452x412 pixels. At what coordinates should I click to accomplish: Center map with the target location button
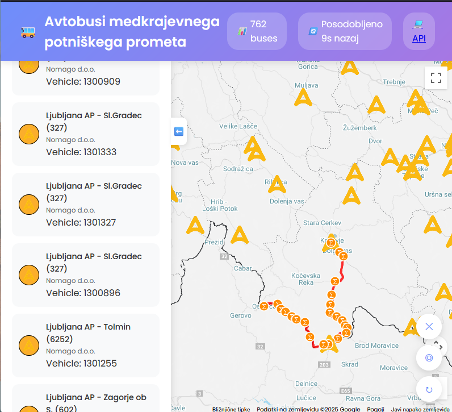pos(429,357)
